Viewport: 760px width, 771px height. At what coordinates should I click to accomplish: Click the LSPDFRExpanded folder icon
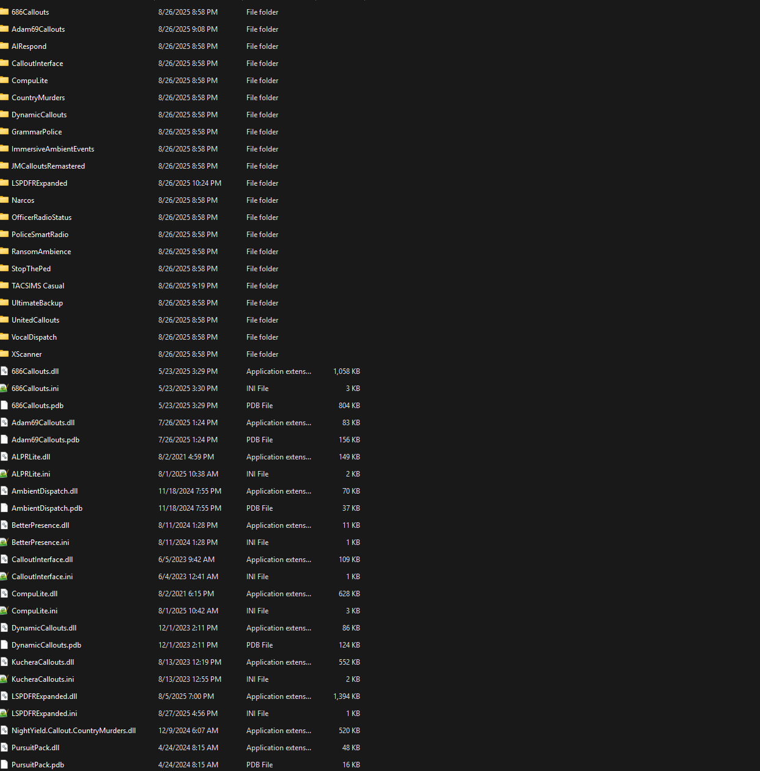4,183
